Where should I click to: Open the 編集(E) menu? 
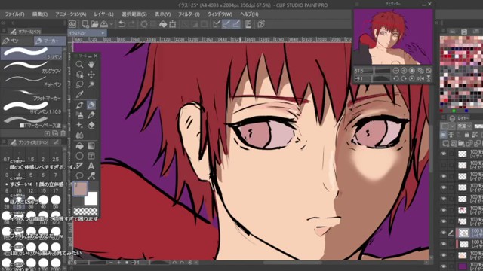coord(40,14)
